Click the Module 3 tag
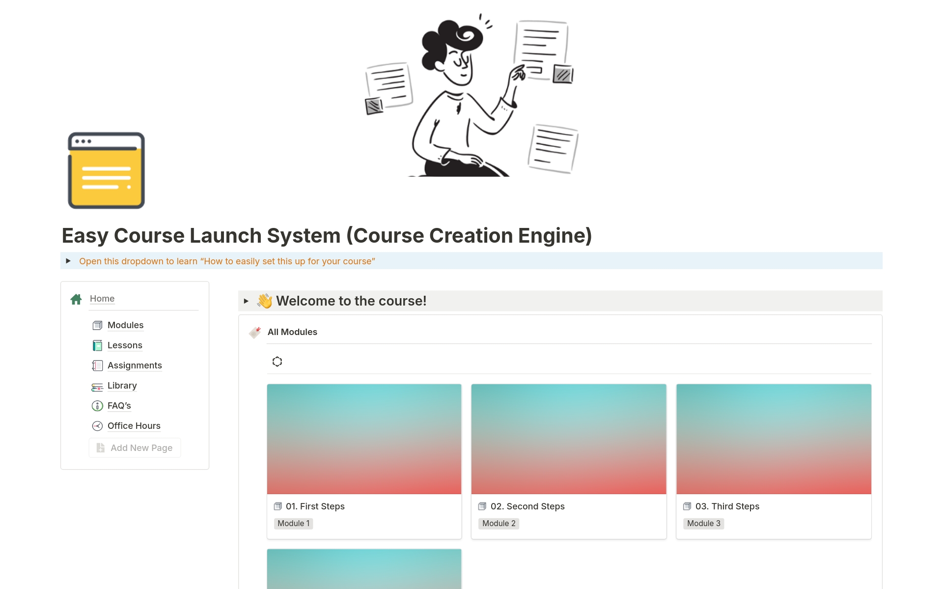 pos(703,524)
